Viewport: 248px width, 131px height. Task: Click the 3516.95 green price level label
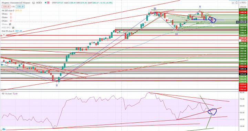tap(243, 10)
